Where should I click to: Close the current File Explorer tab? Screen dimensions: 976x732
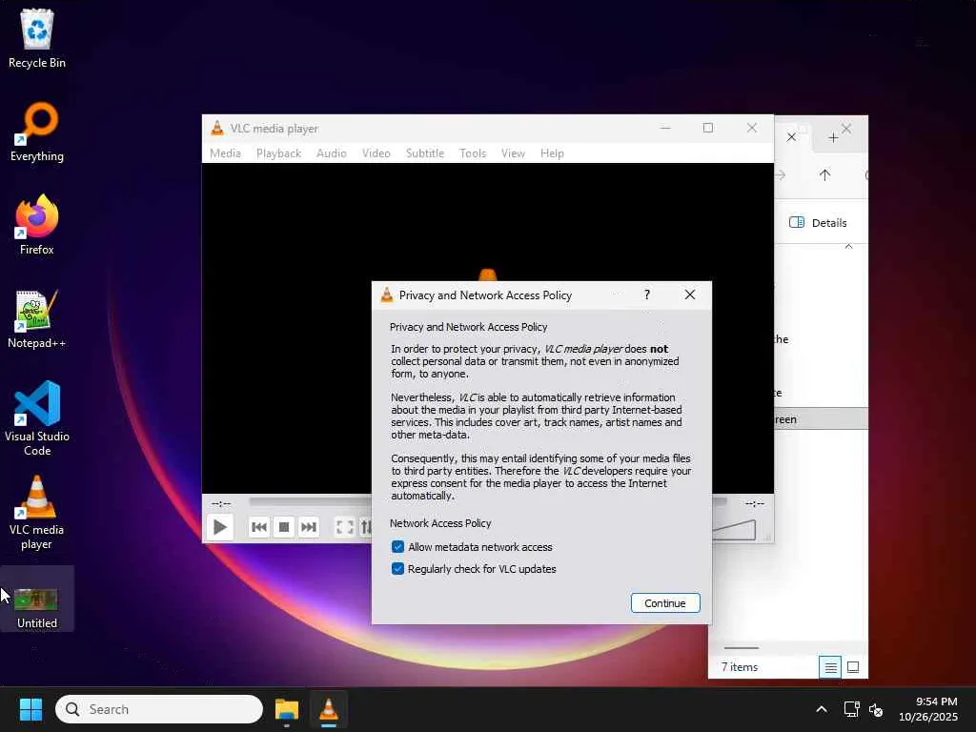[x=791, y=137]
